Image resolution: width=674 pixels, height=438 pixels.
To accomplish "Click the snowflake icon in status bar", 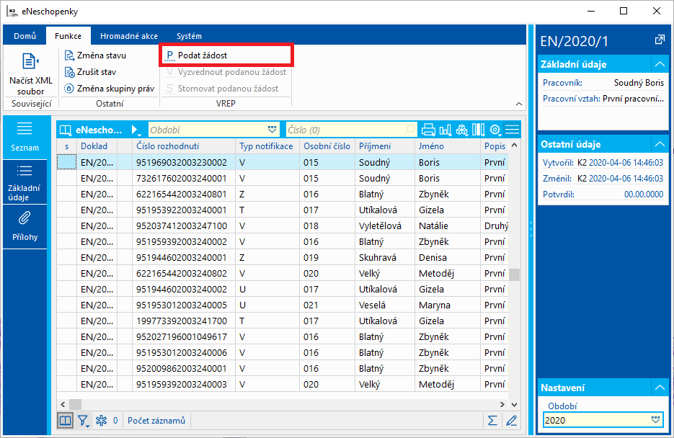I will (x=102, y=420).
